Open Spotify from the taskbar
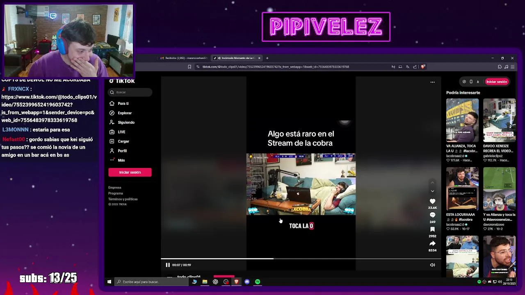The image size is (525, 295). 258,282
